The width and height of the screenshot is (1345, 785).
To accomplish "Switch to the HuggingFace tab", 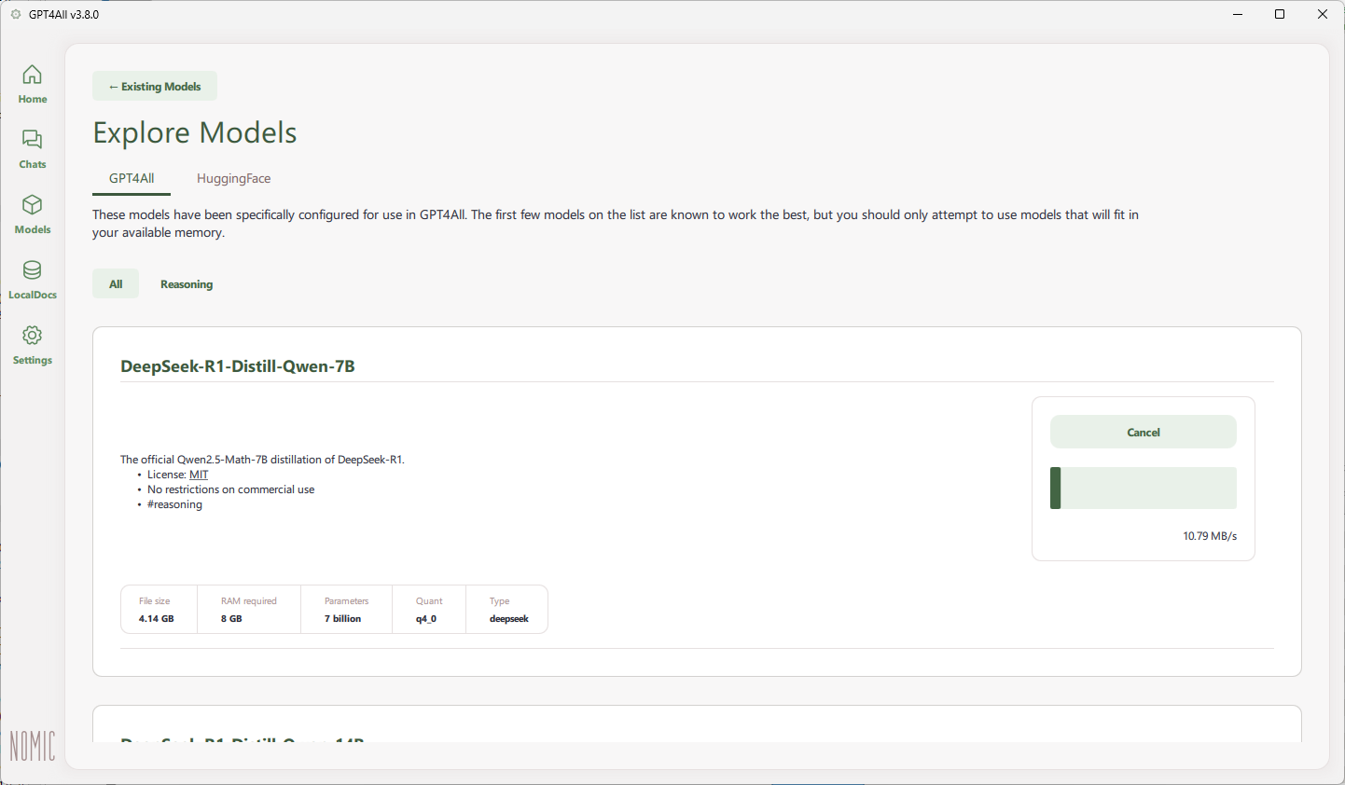I will click(x=233, y=178).
